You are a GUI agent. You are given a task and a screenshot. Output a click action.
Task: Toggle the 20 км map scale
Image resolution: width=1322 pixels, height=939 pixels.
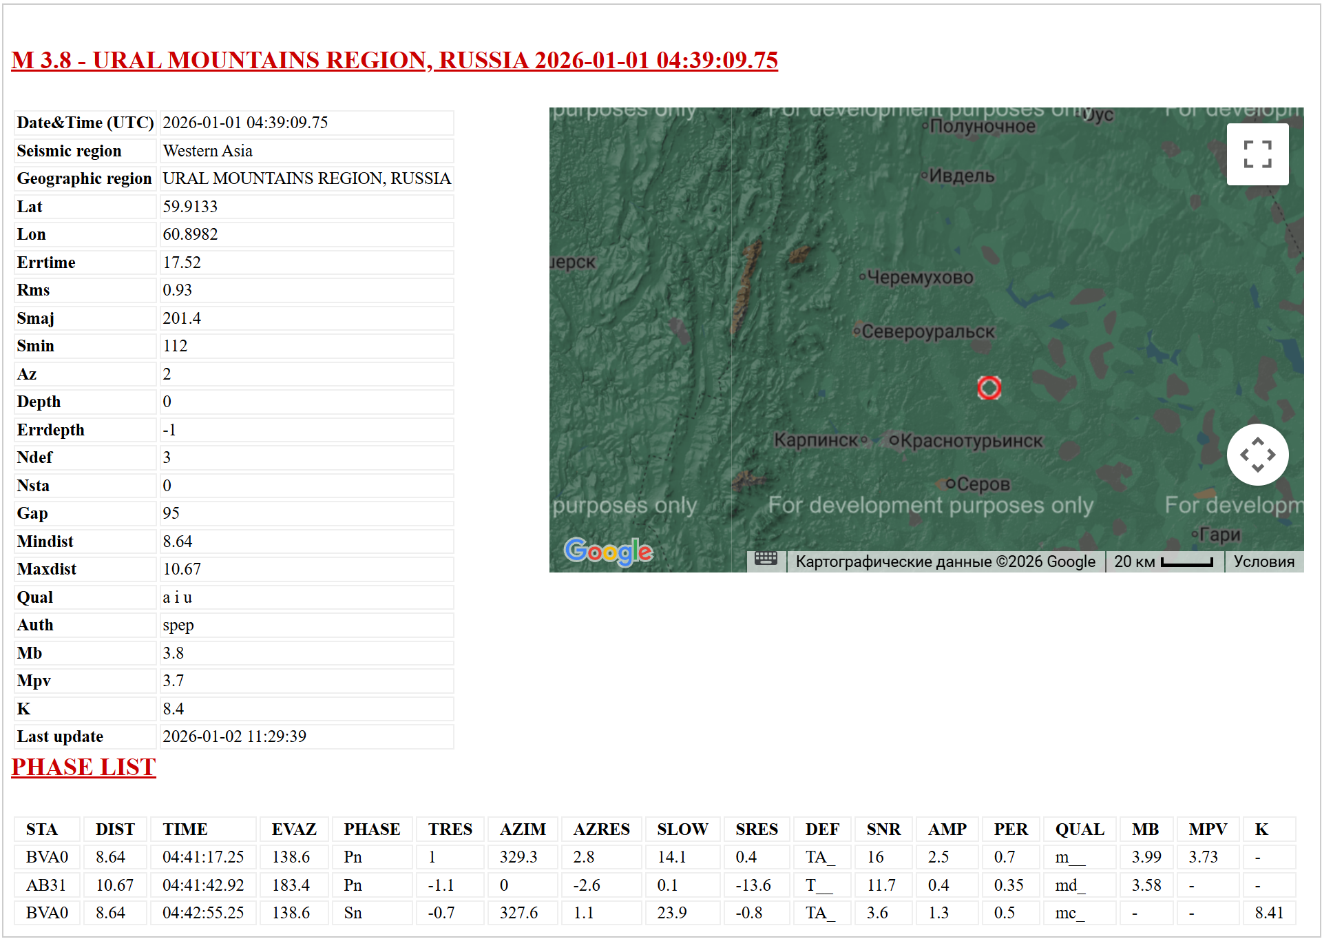point(1163,561)
